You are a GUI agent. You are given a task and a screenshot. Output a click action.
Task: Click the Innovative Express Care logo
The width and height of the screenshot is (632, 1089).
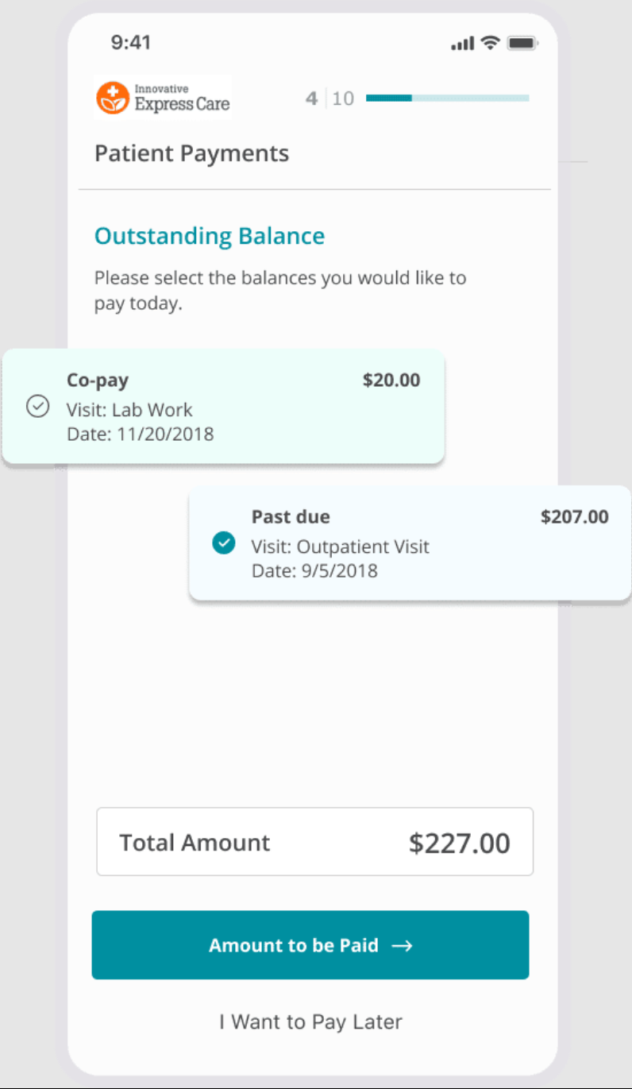(163, 98)
